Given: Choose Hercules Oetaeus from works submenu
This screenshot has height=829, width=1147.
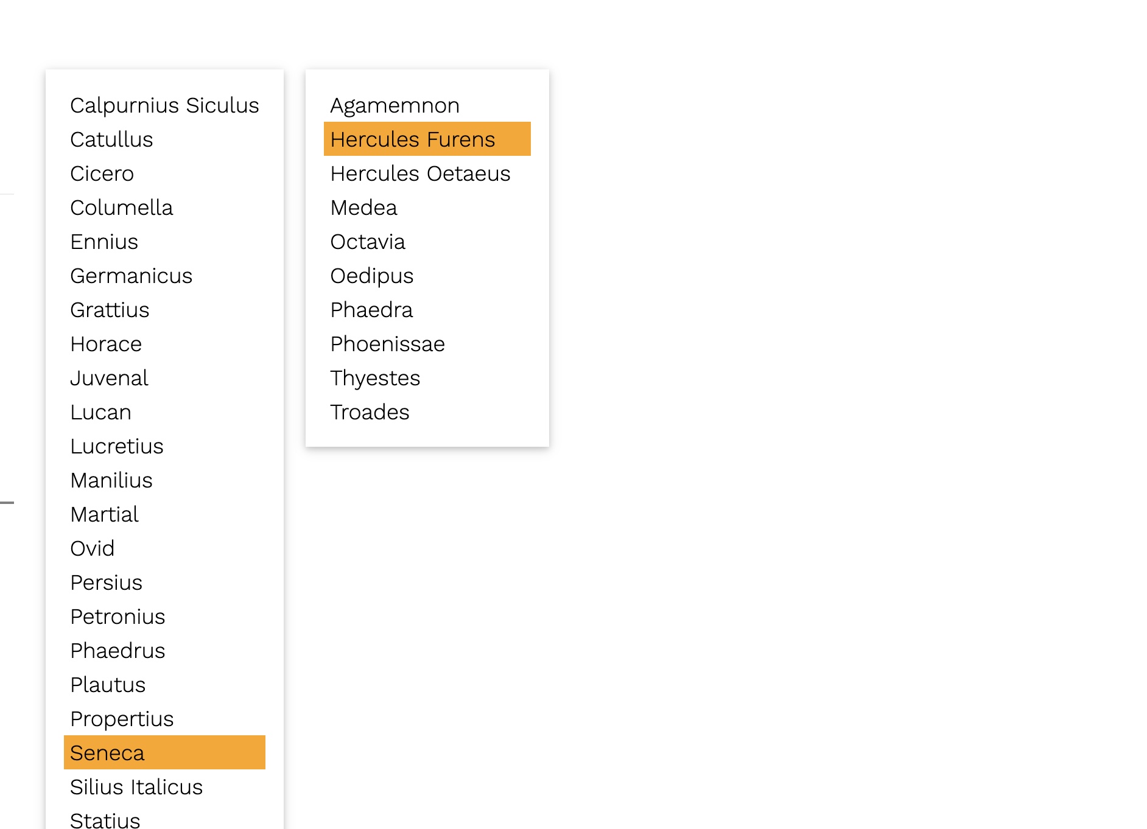Looking at the screenshot, I should click(x=420, y=173).
